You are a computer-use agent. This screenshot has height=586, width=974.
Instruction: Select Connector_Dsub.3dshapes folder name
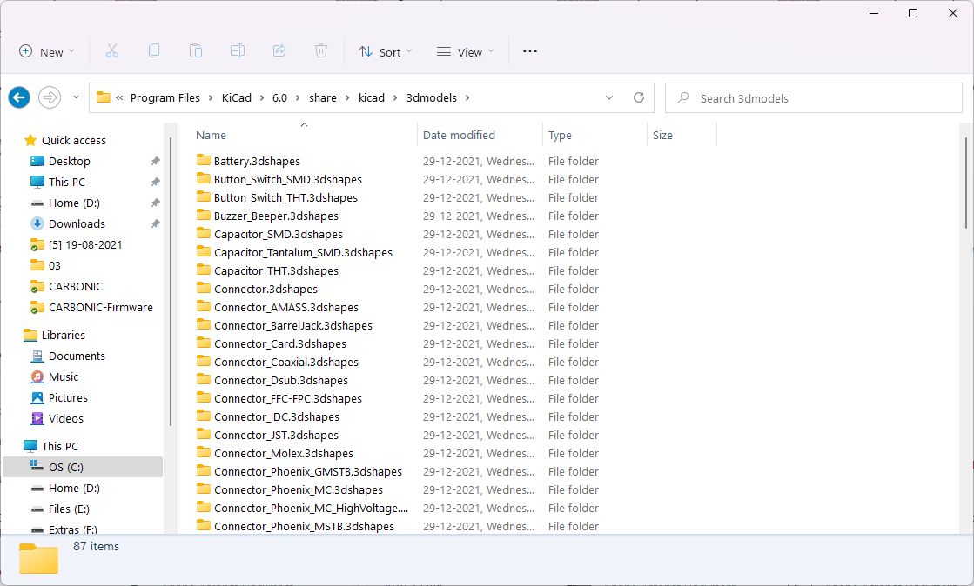(281, 380)
